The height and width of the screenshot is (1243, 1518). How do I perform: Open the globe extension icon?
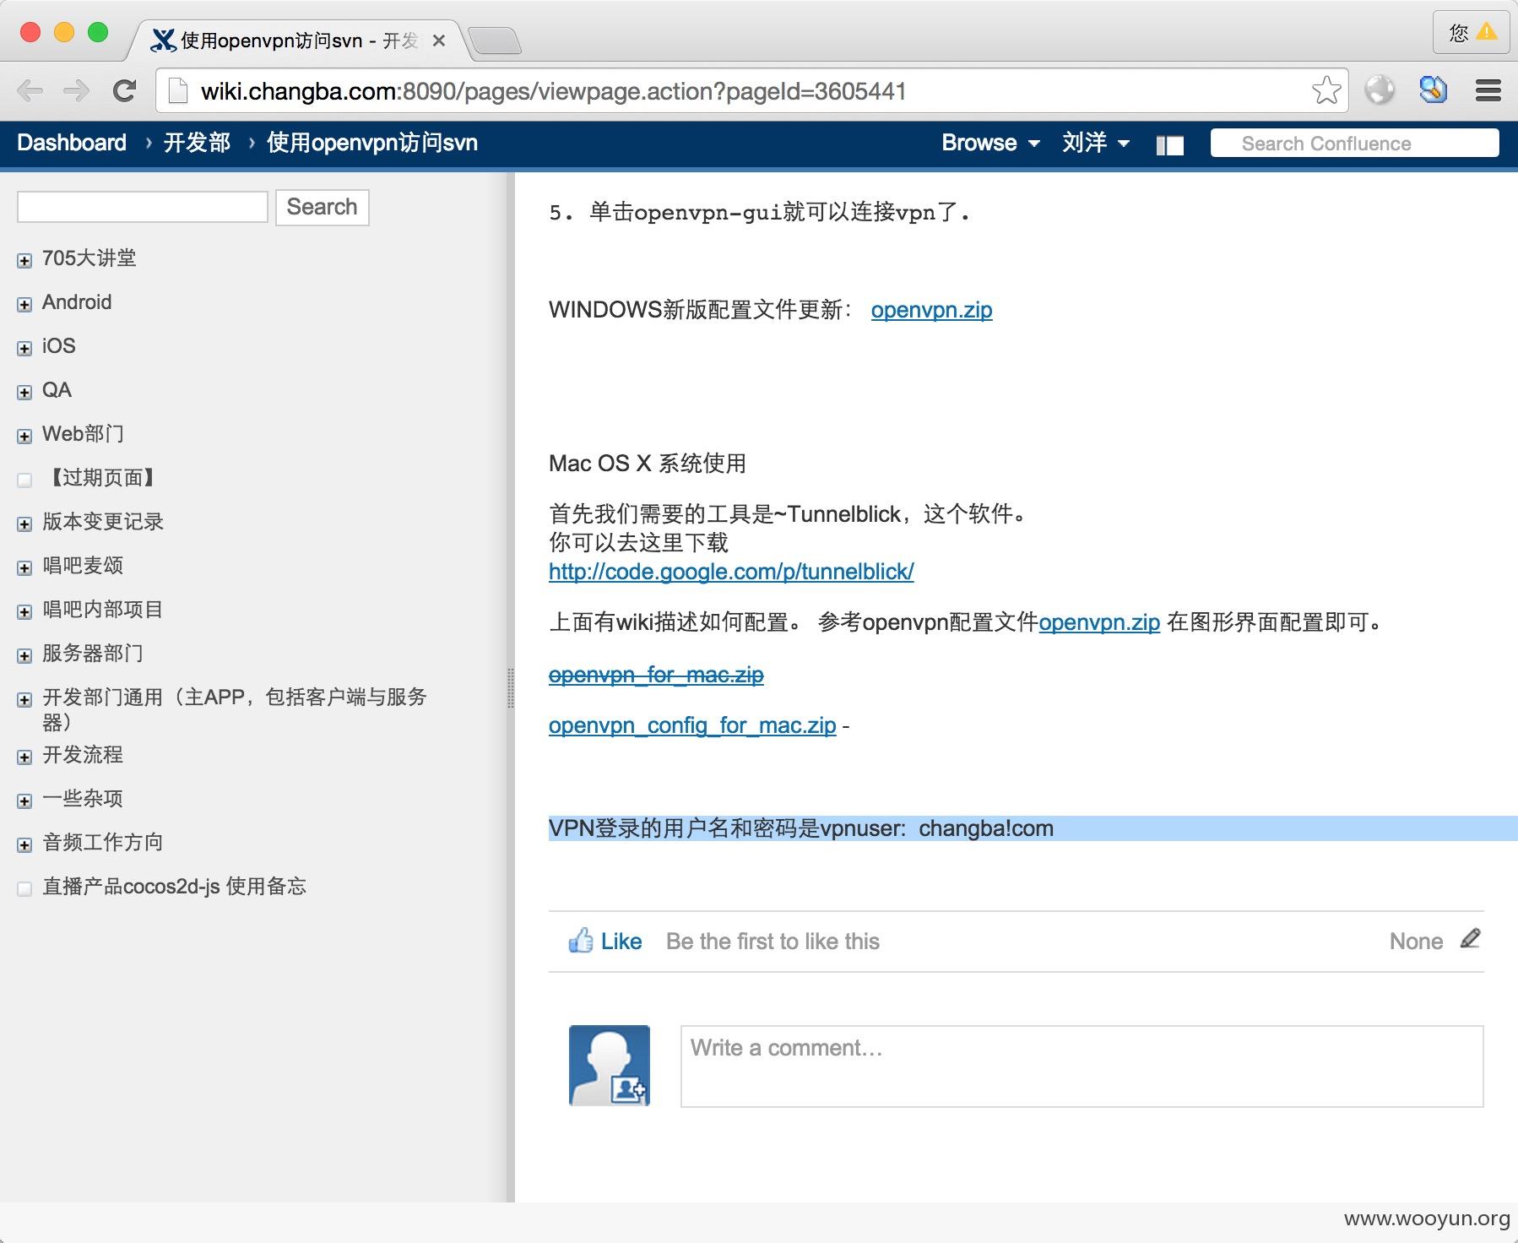[x=1380, y=90]
